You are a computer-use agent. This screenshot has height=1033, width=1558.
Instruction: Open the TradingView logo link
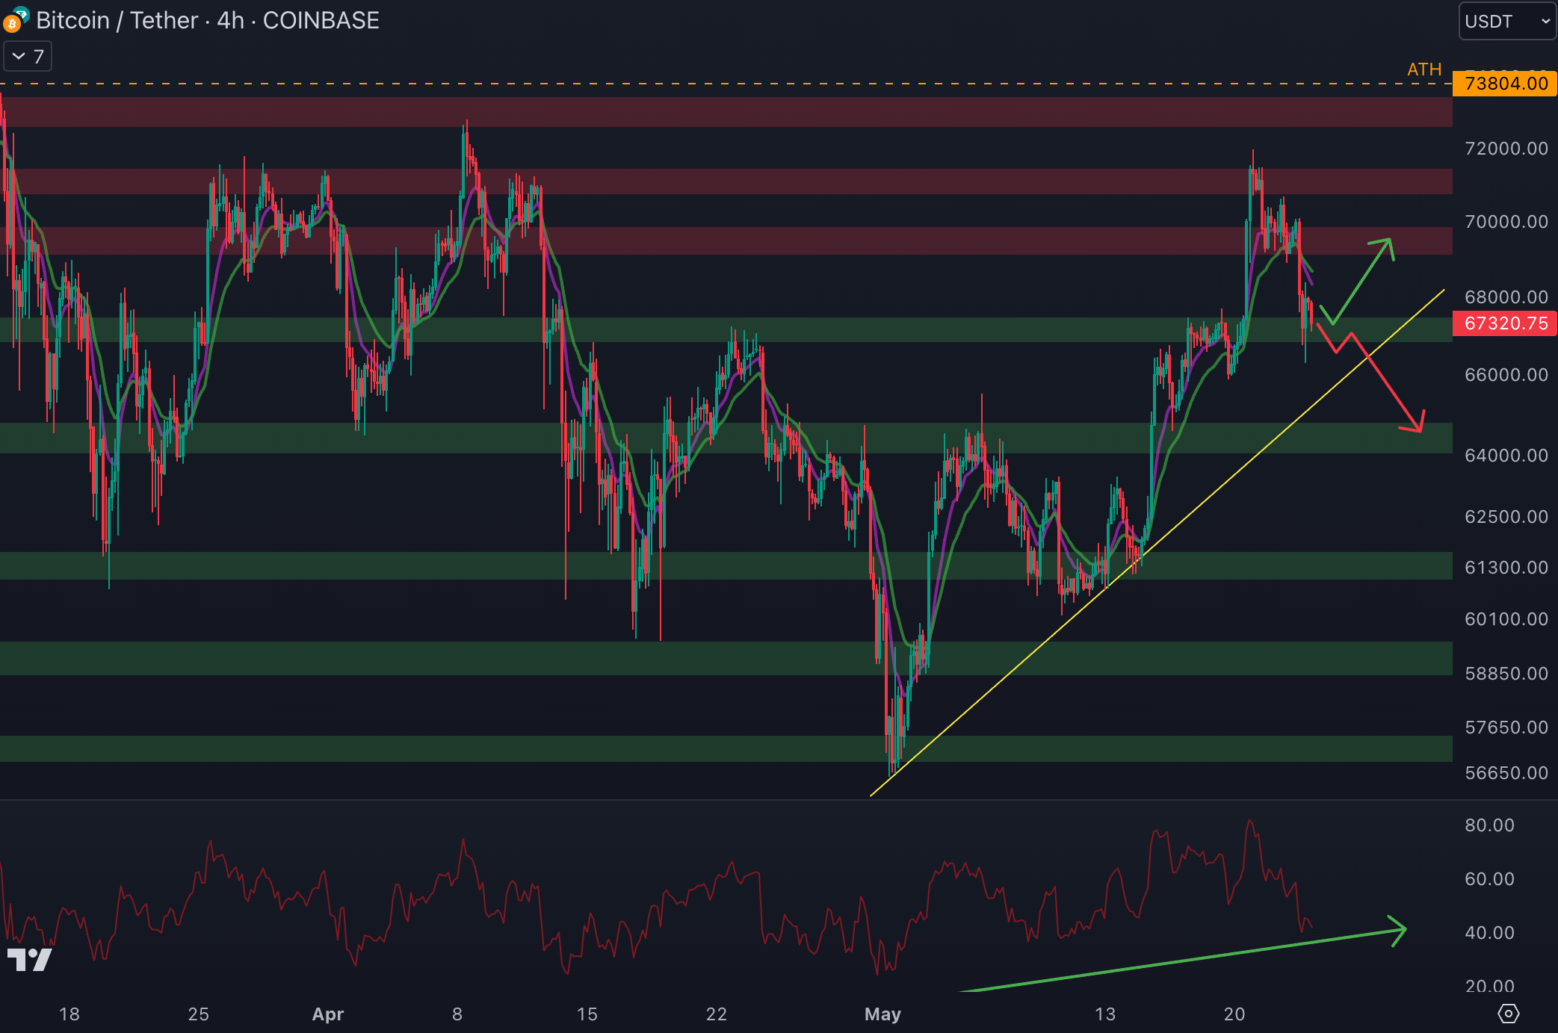[x=29, y=959]
